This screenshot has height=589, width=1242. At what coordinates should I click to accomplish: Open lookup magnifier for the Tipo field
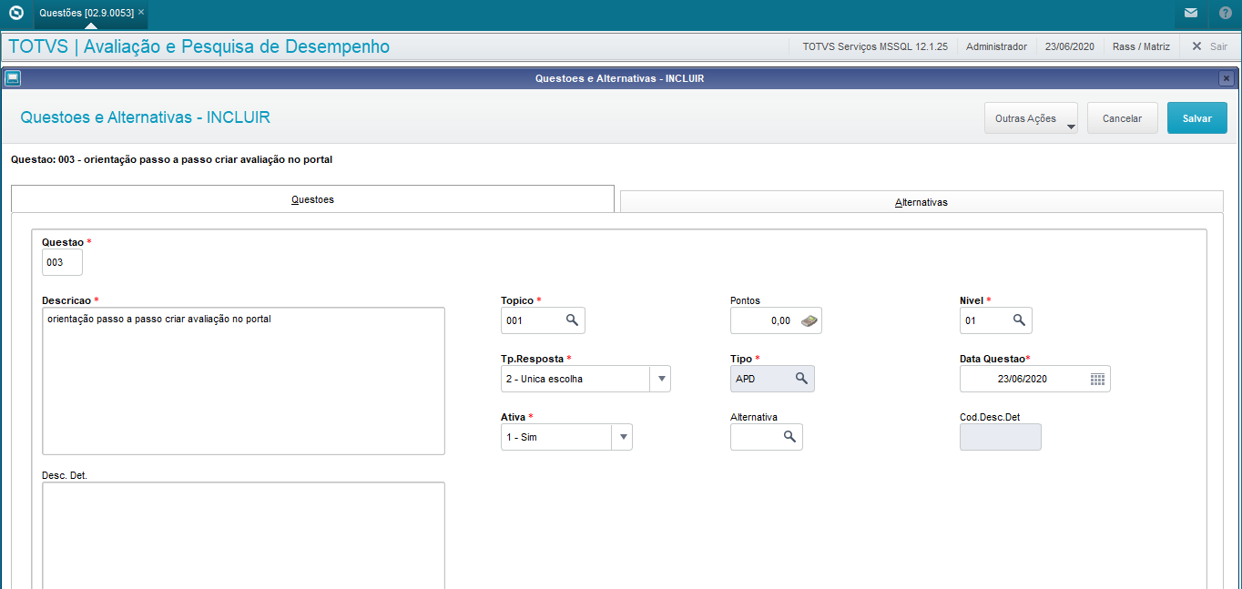coord(801,379)
